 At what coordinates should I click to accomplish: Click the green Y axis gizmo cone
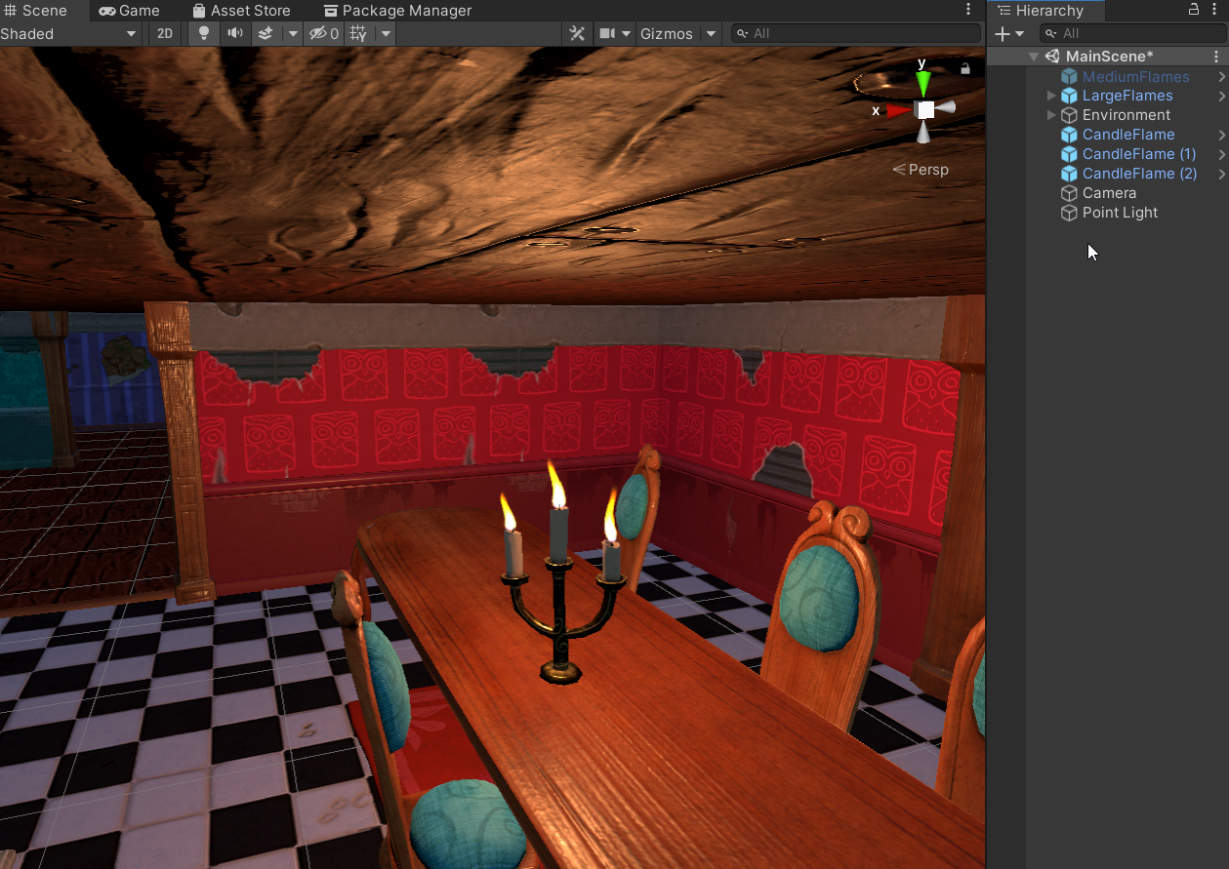point(922,83)
